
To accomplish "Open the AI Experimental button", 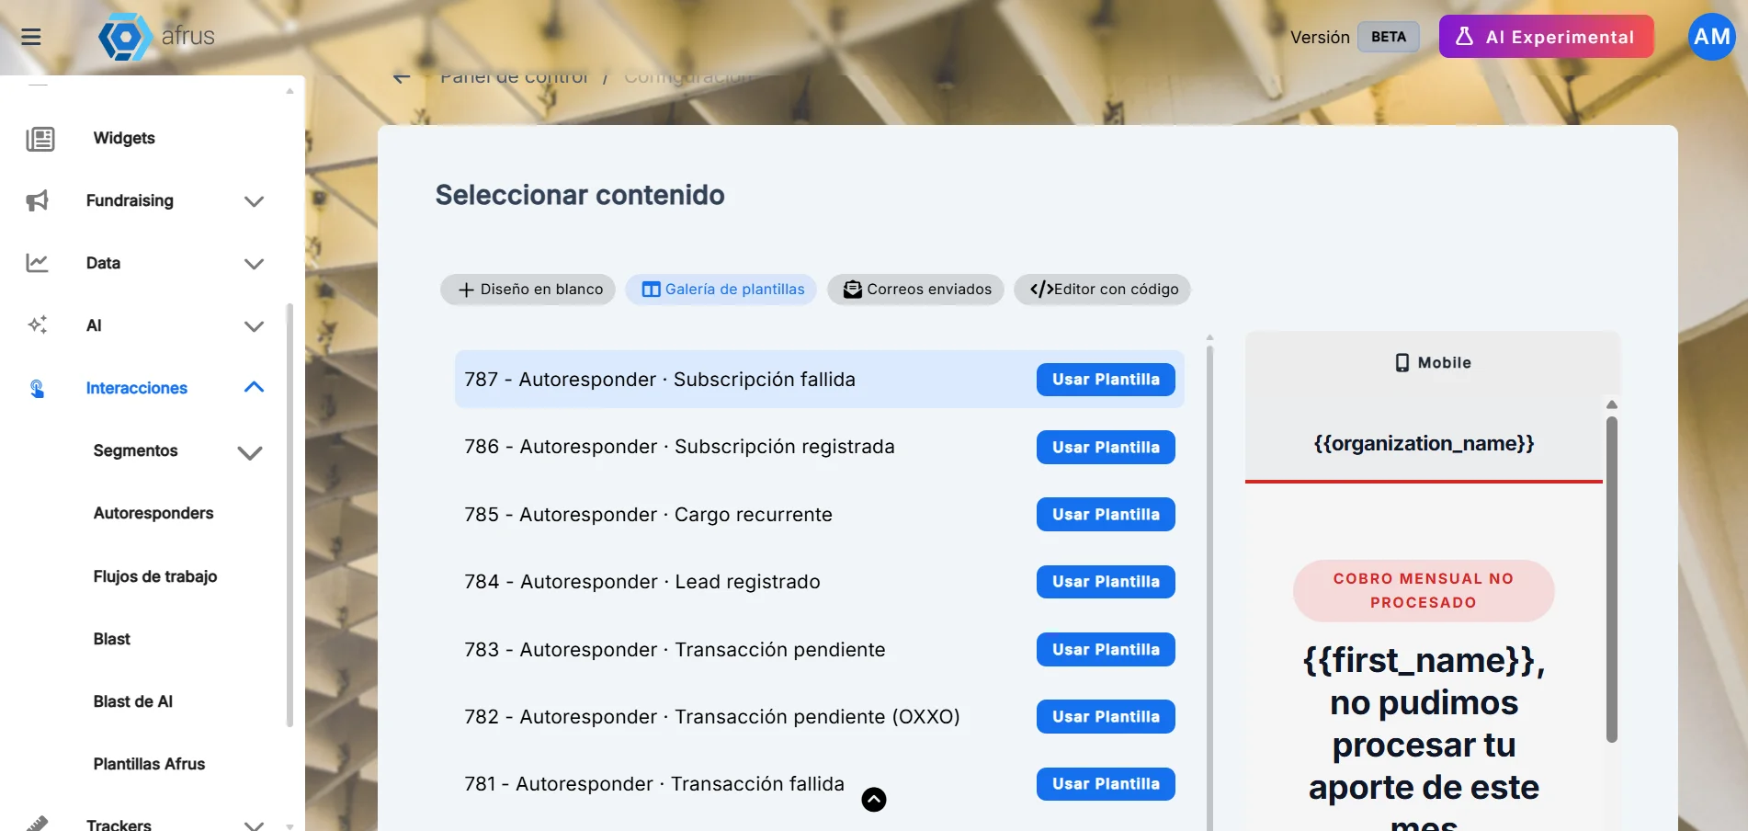I will pos(1546,37).
